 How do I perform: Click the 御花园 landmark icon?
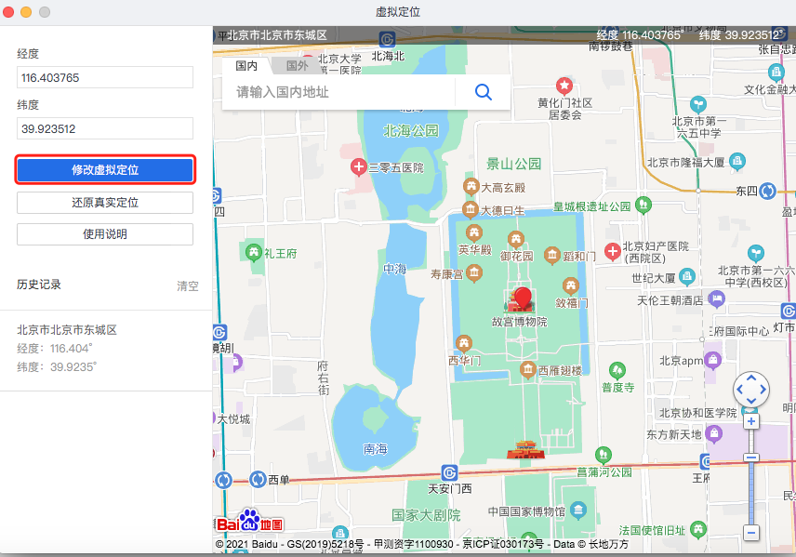(516, 239)
